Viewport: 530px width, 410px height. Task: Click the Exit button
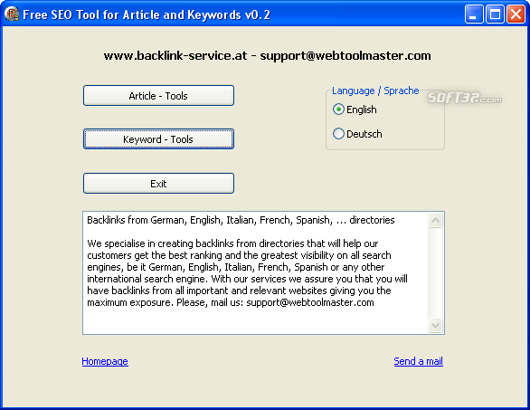pos(158,184)
